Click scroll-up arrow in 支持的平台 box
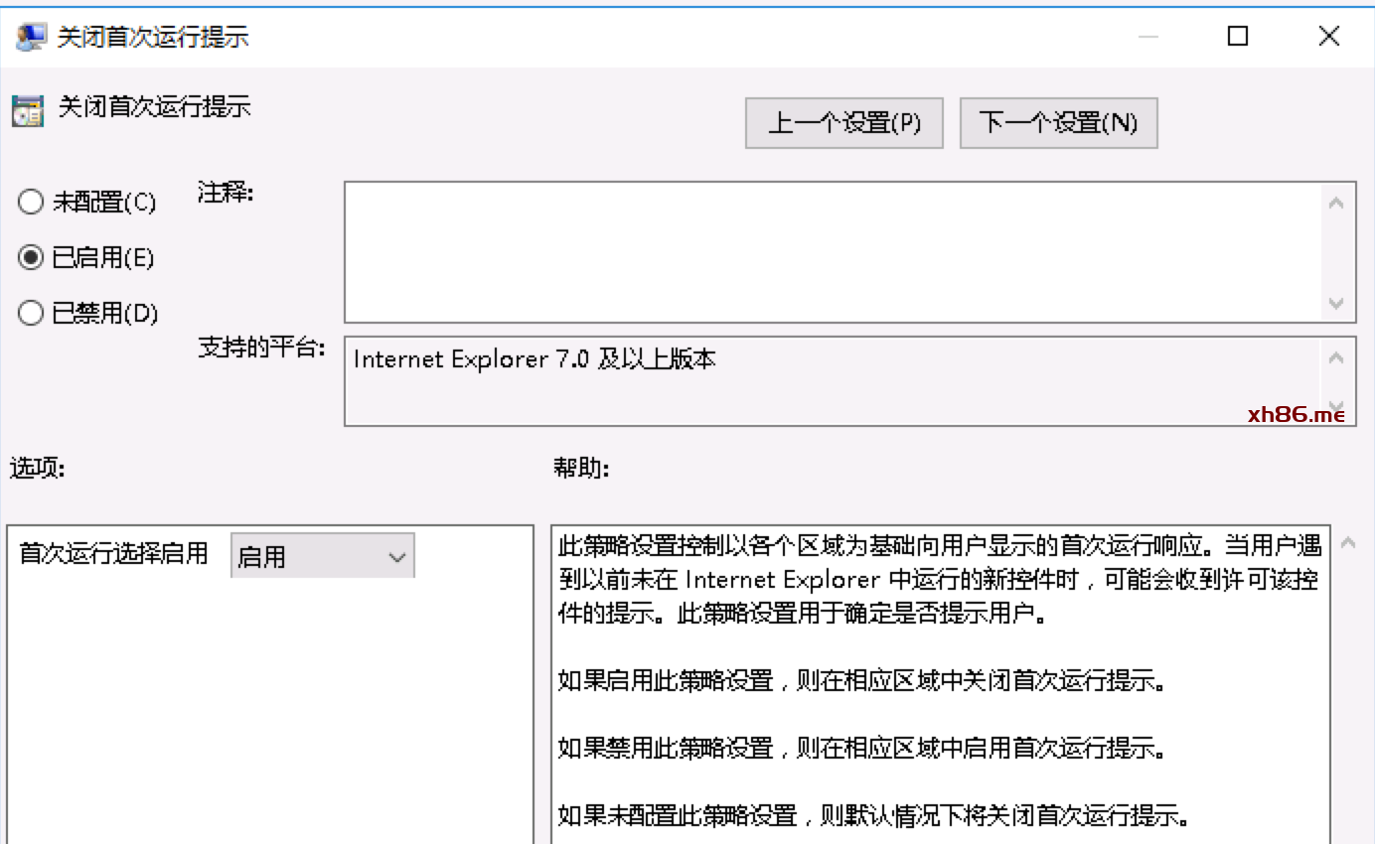Viewport: 1375px width, 844px height. coord(1336,358)
